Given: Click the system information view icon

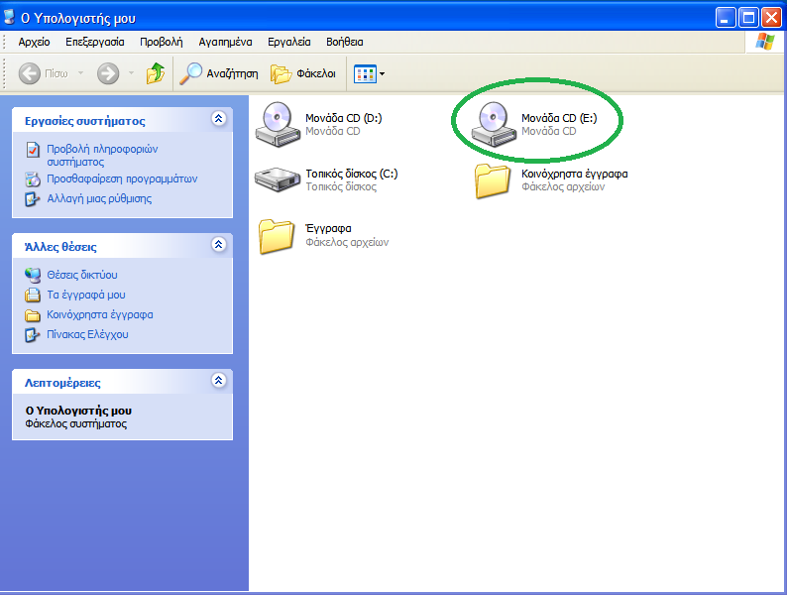Looking at the screenshot, I should (x=33, y=150).
